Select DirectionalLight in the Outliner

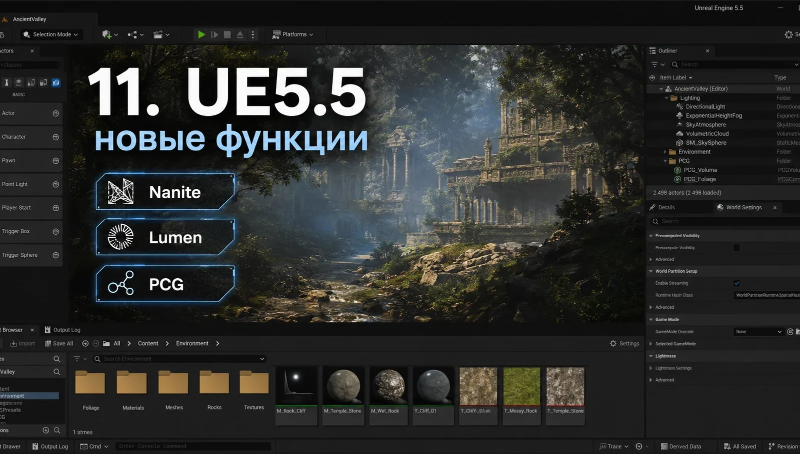705,107
